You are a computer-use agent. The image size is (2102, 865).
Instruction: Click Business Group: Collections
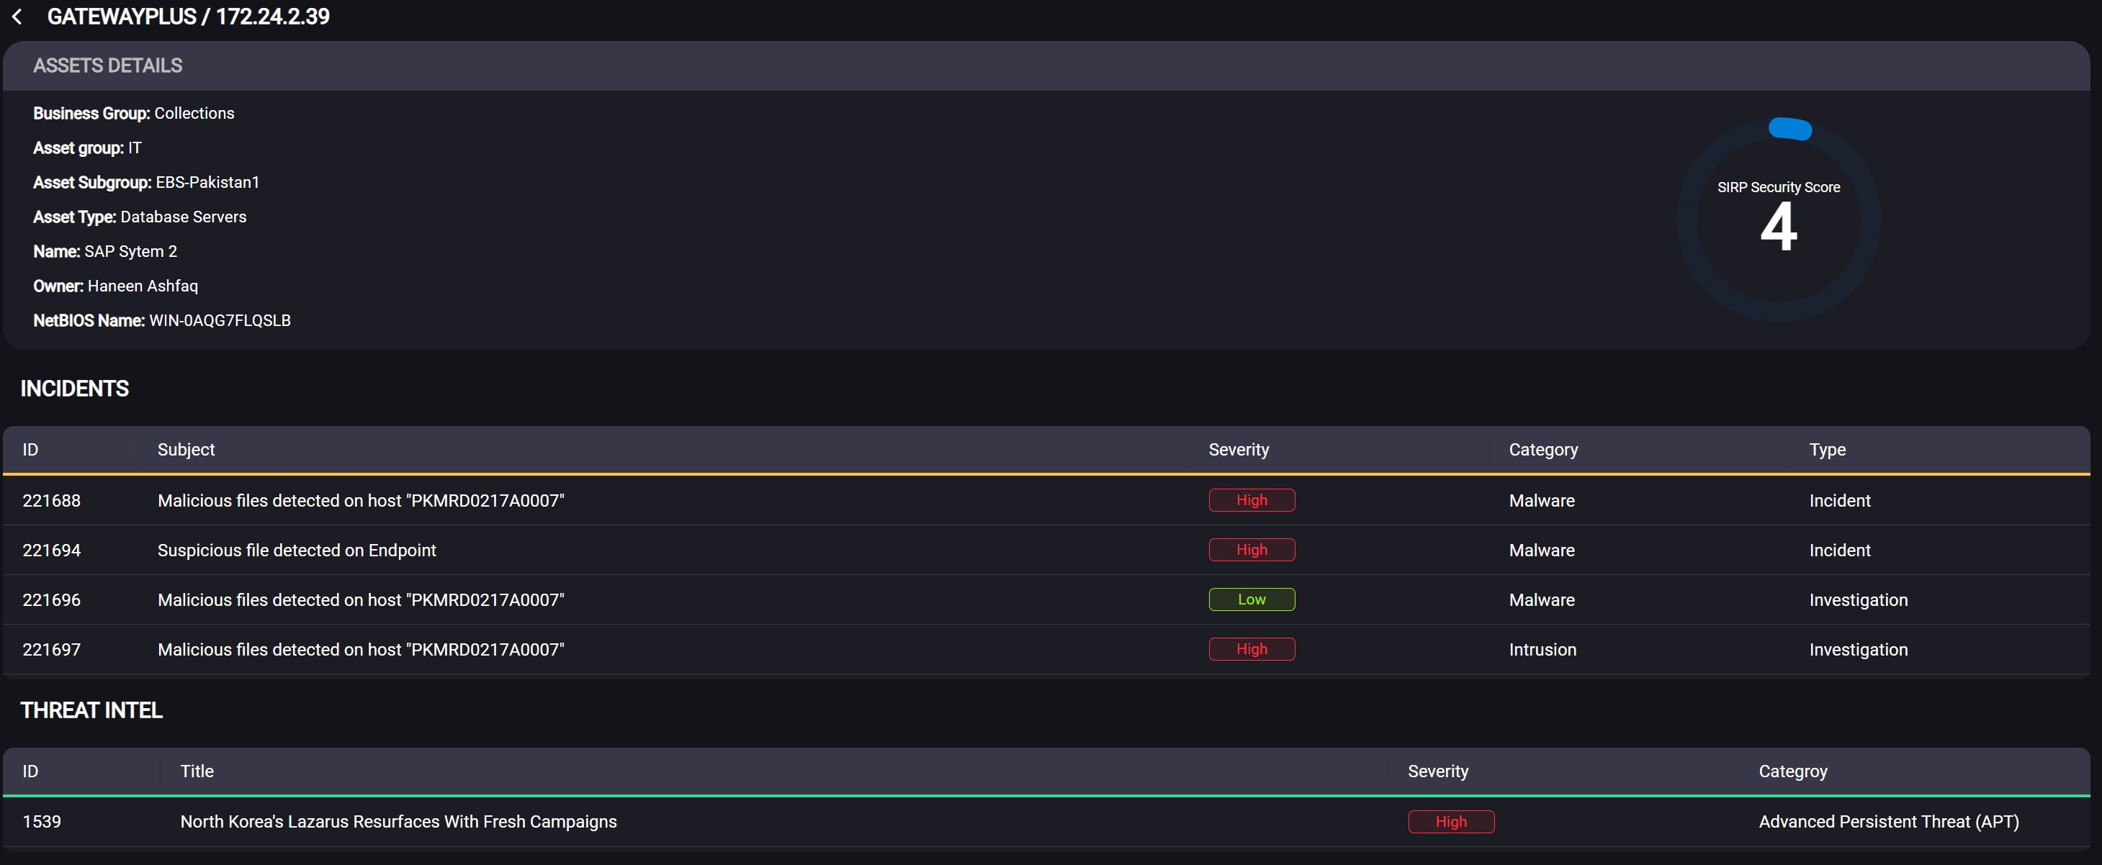(134, 113)
